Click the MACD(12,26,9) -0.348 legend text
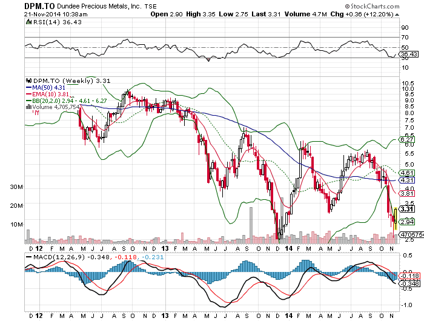 pyautogui.click(x=71, y=257)
